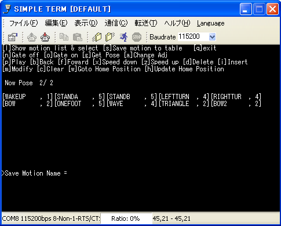Click the paste clipboard toolbar icon

[78, 37]
